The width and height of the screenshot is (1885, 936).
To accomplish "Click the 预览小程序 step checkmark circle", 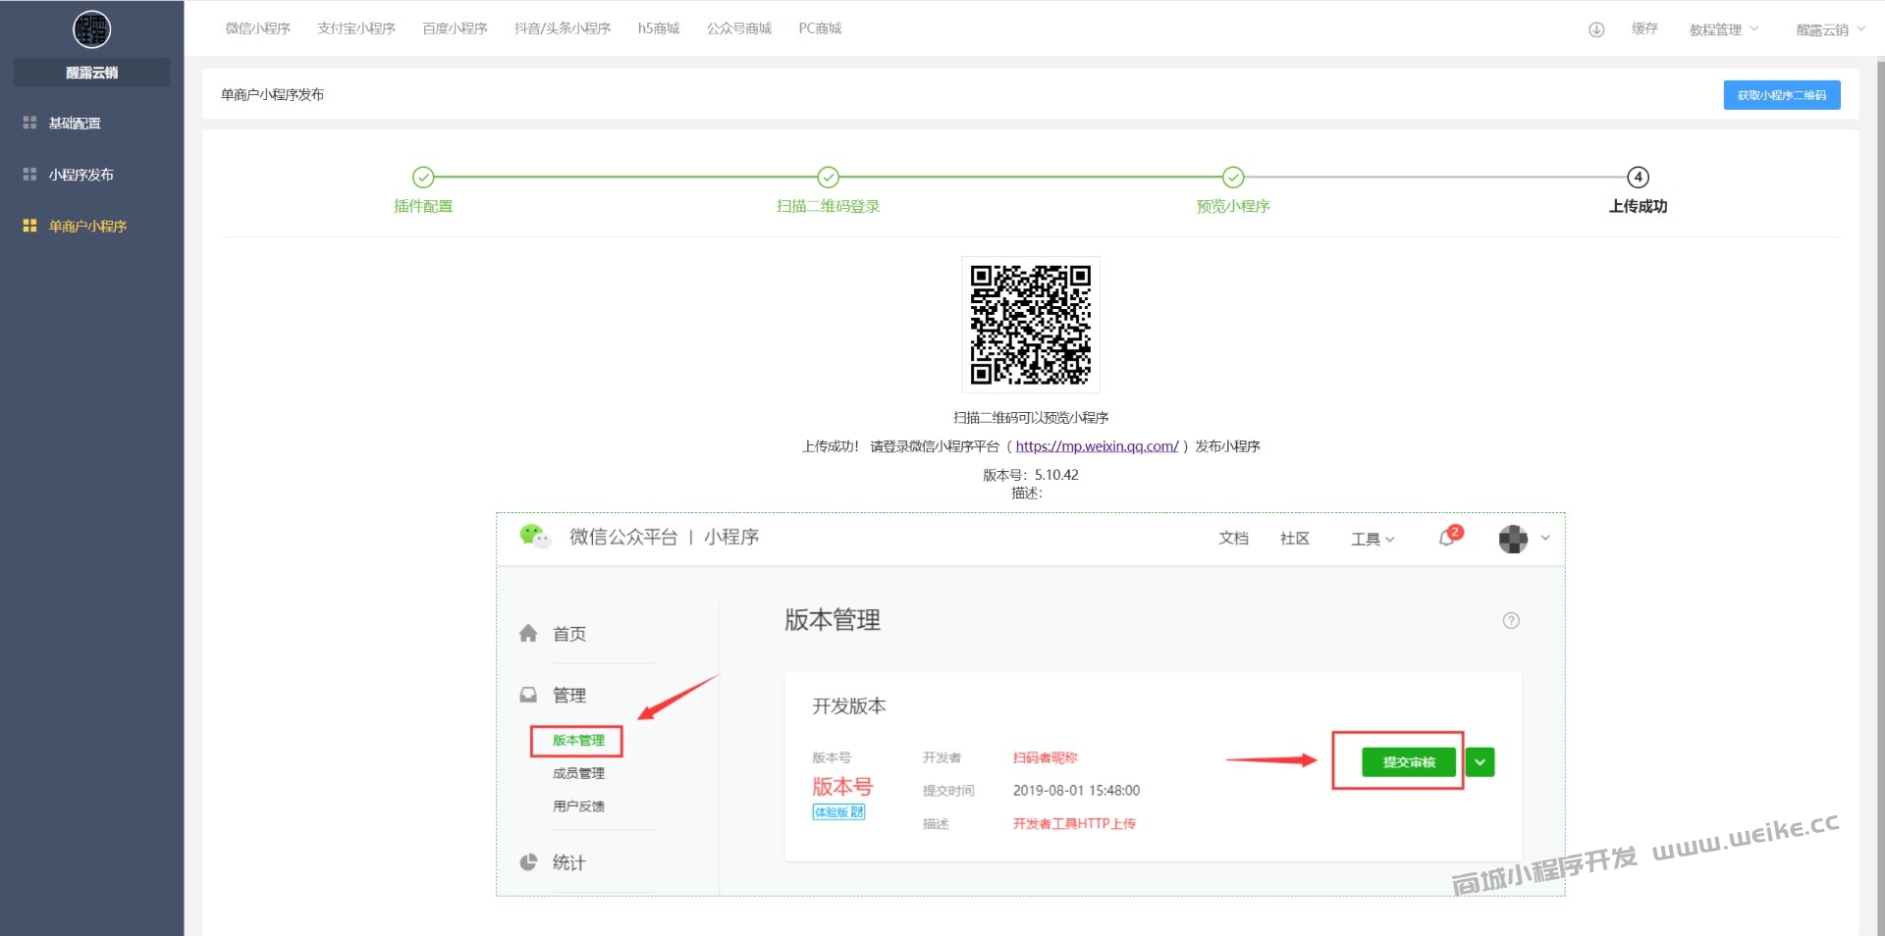I will point(1233,177).
